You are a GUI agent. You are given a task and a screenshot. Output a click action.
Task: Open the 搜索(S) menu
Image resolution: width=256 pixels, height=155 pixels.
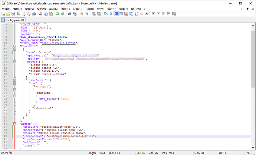point(29,9)
